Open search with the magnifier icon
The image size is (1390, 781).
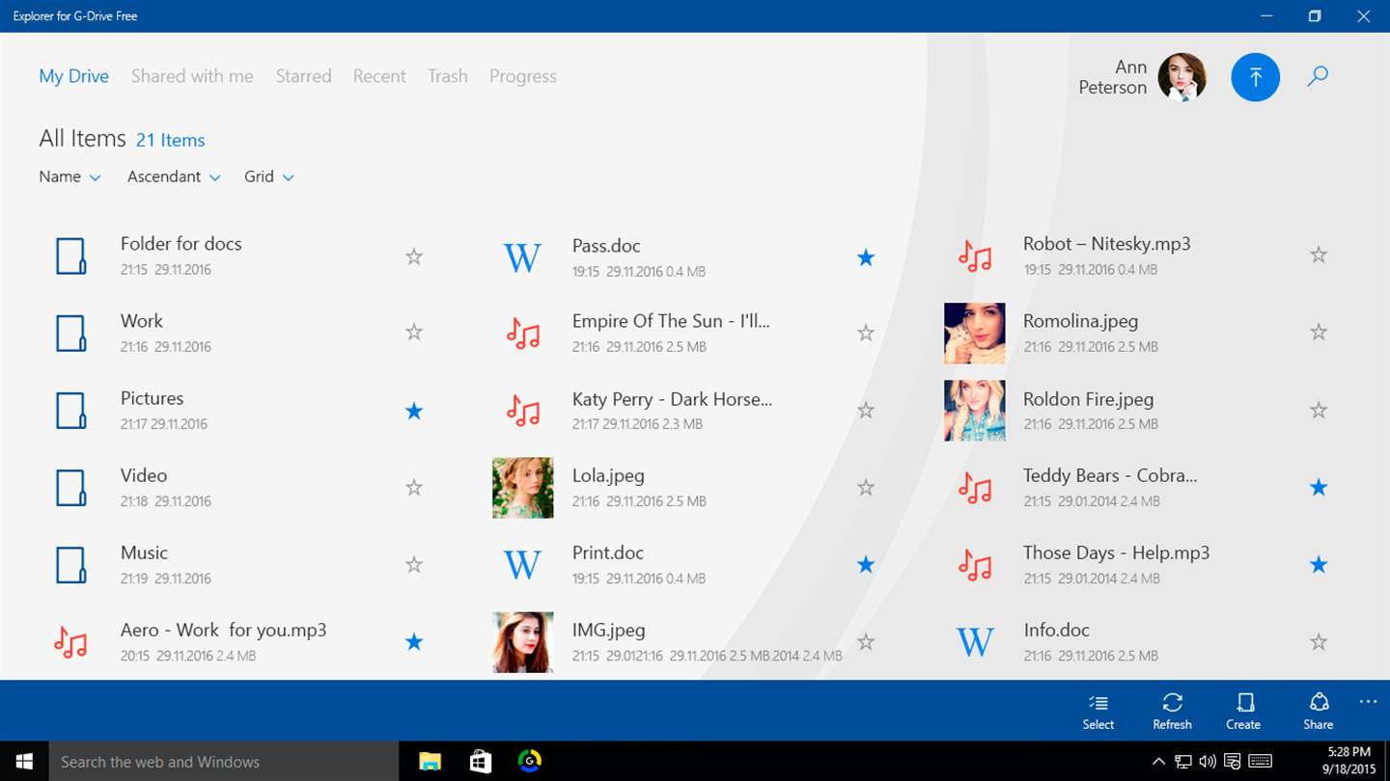(x=1318, y=77)
